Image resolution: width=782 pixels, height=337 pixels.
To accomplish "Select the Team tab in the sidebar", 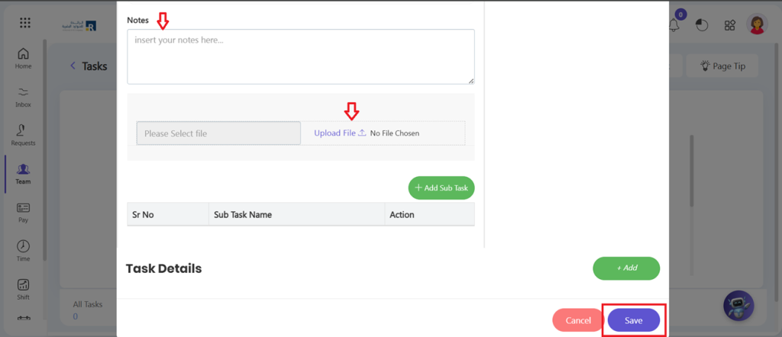I will (x=23, y=174).
